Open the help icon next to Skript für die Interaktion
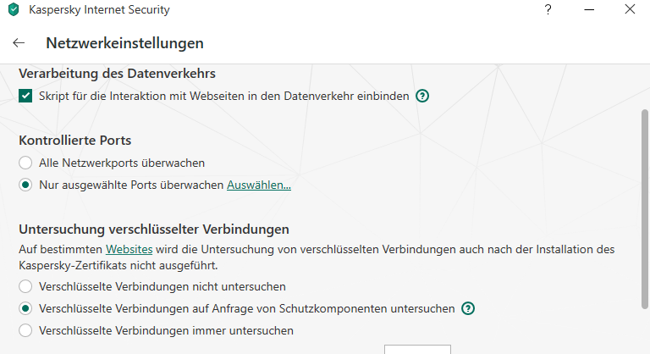 tap(422, 97)
